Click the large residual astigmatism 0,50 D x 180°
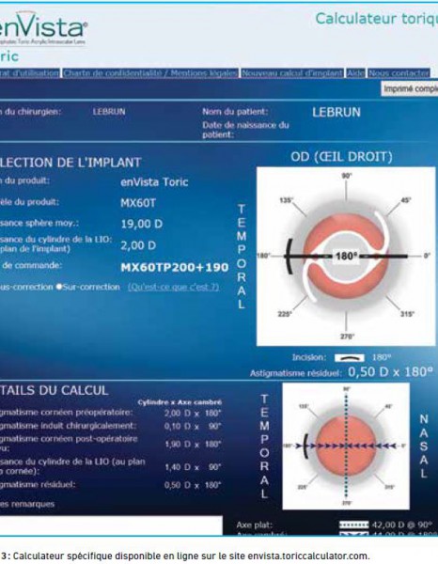 (390, 372)
